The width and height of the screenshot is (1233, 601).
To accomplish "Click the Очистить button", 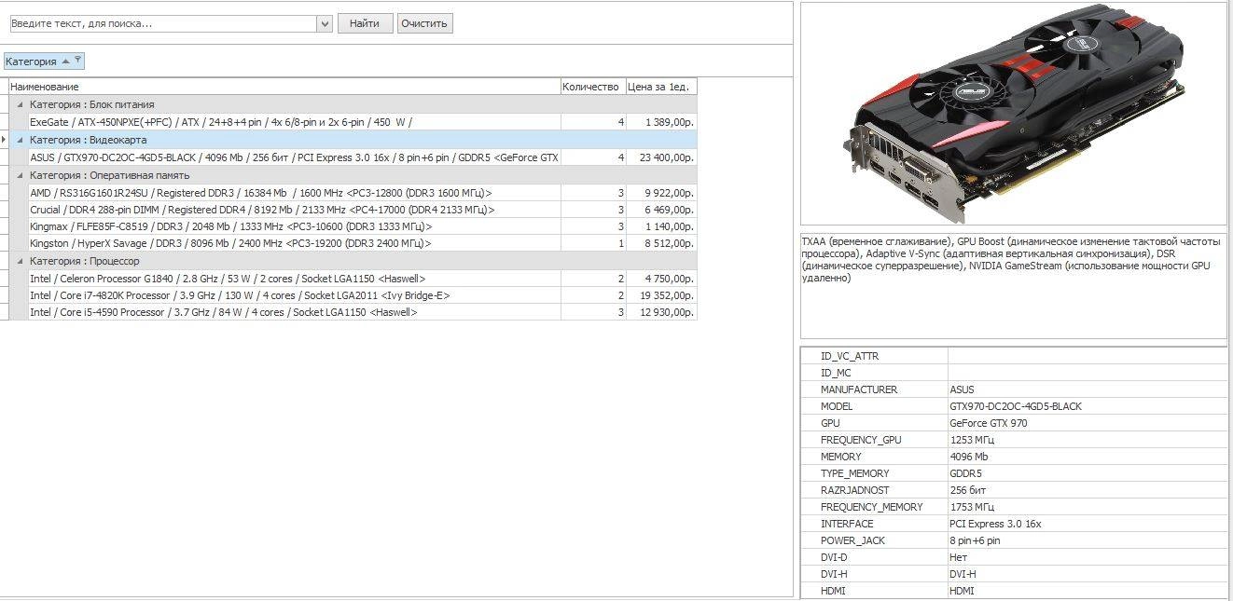I will (425, 24).
